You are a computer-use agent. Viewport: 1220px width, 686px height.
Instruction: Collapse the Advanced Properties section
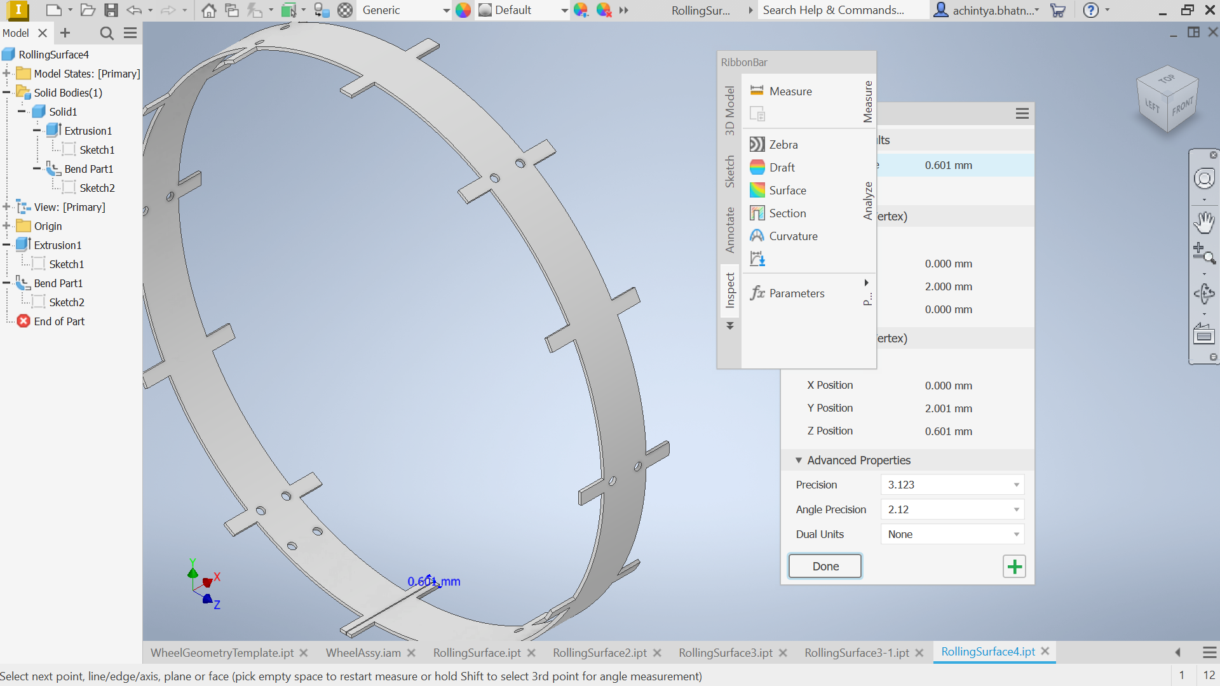point(799,460)
